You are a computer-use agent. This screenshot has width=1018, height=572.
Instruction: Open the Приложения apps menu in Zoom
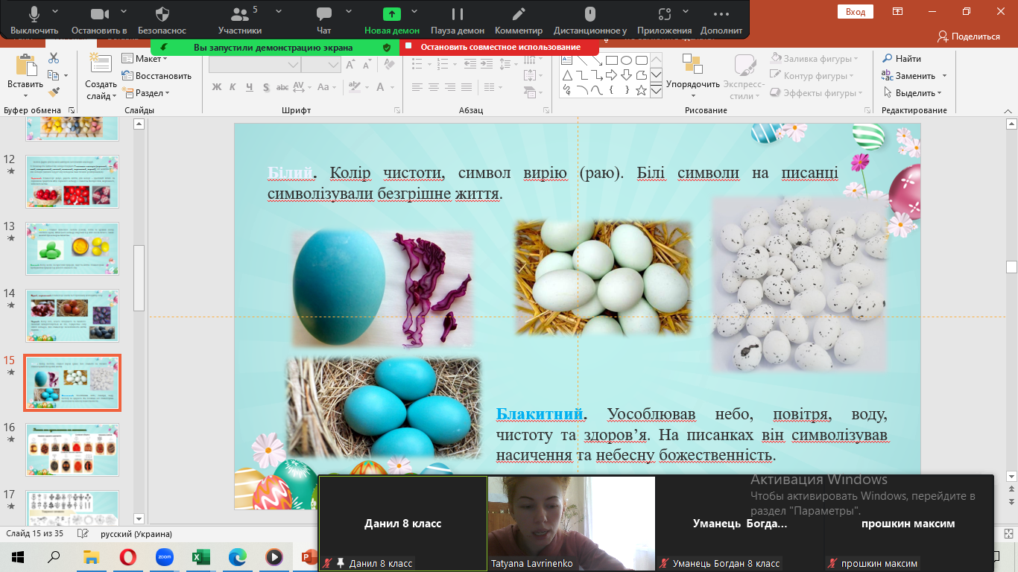664,20
